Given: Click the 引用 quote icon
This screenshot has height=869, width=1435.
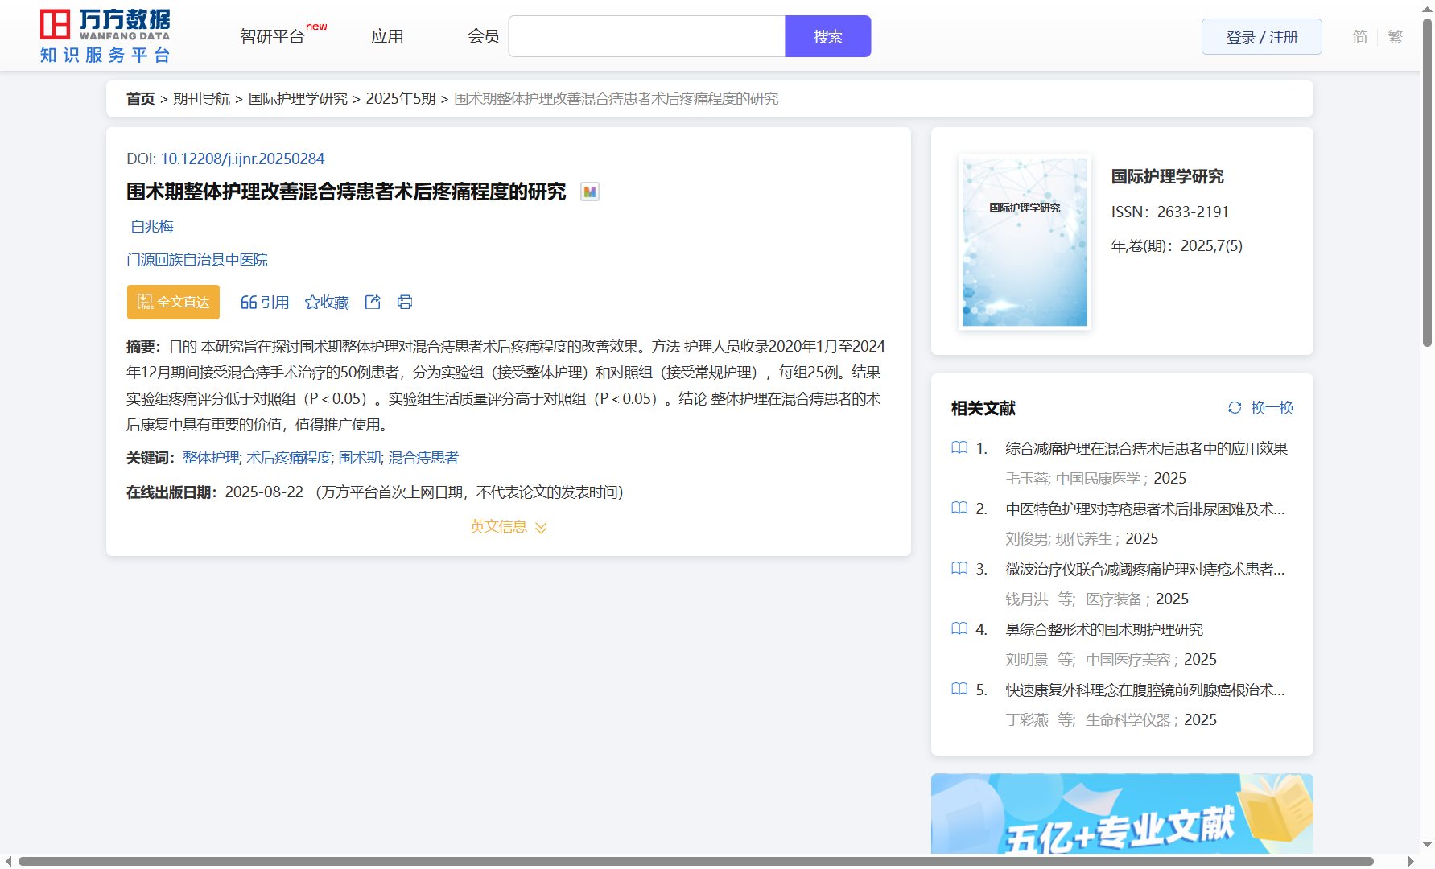Looking at the screenshot, I should pos(249,303).
